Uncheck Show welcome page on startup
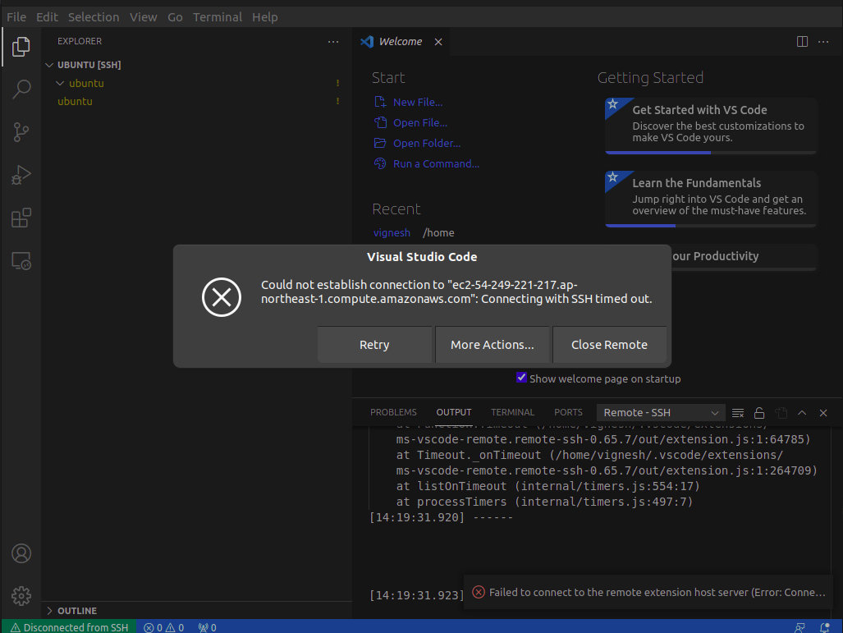 pyautogui.click(x=521, y=378)
